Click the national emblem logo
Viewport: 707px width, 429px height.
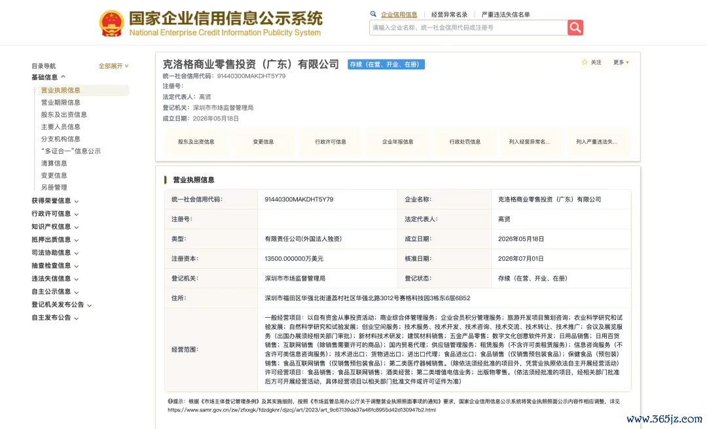point(112,24)
